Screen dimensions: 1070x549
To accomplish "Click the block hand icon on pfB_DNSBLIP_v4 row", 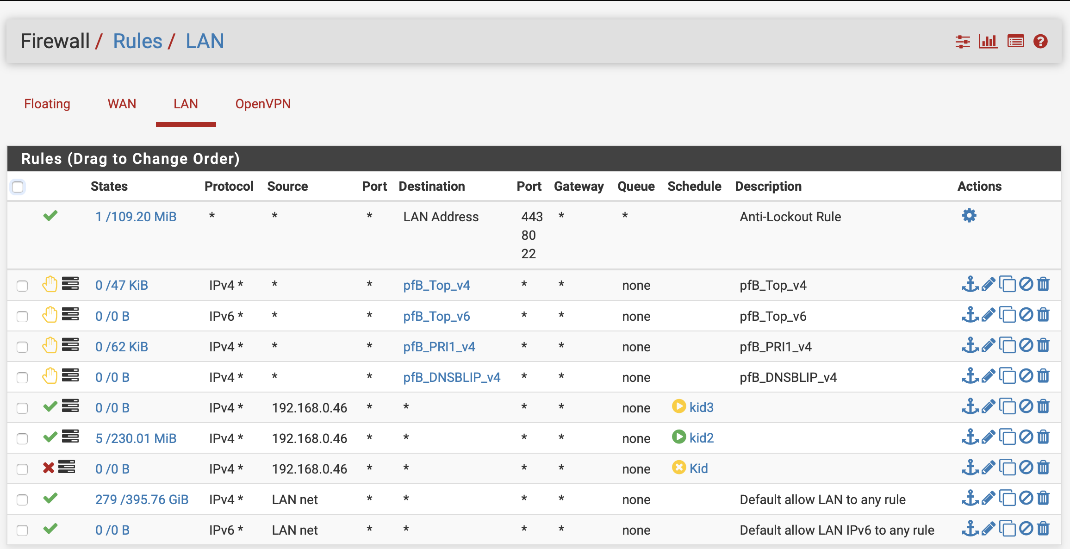I will [50, 376].
